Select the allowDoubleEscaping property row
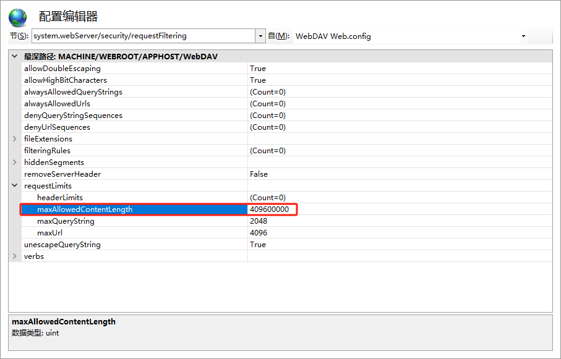 (62, 69)
